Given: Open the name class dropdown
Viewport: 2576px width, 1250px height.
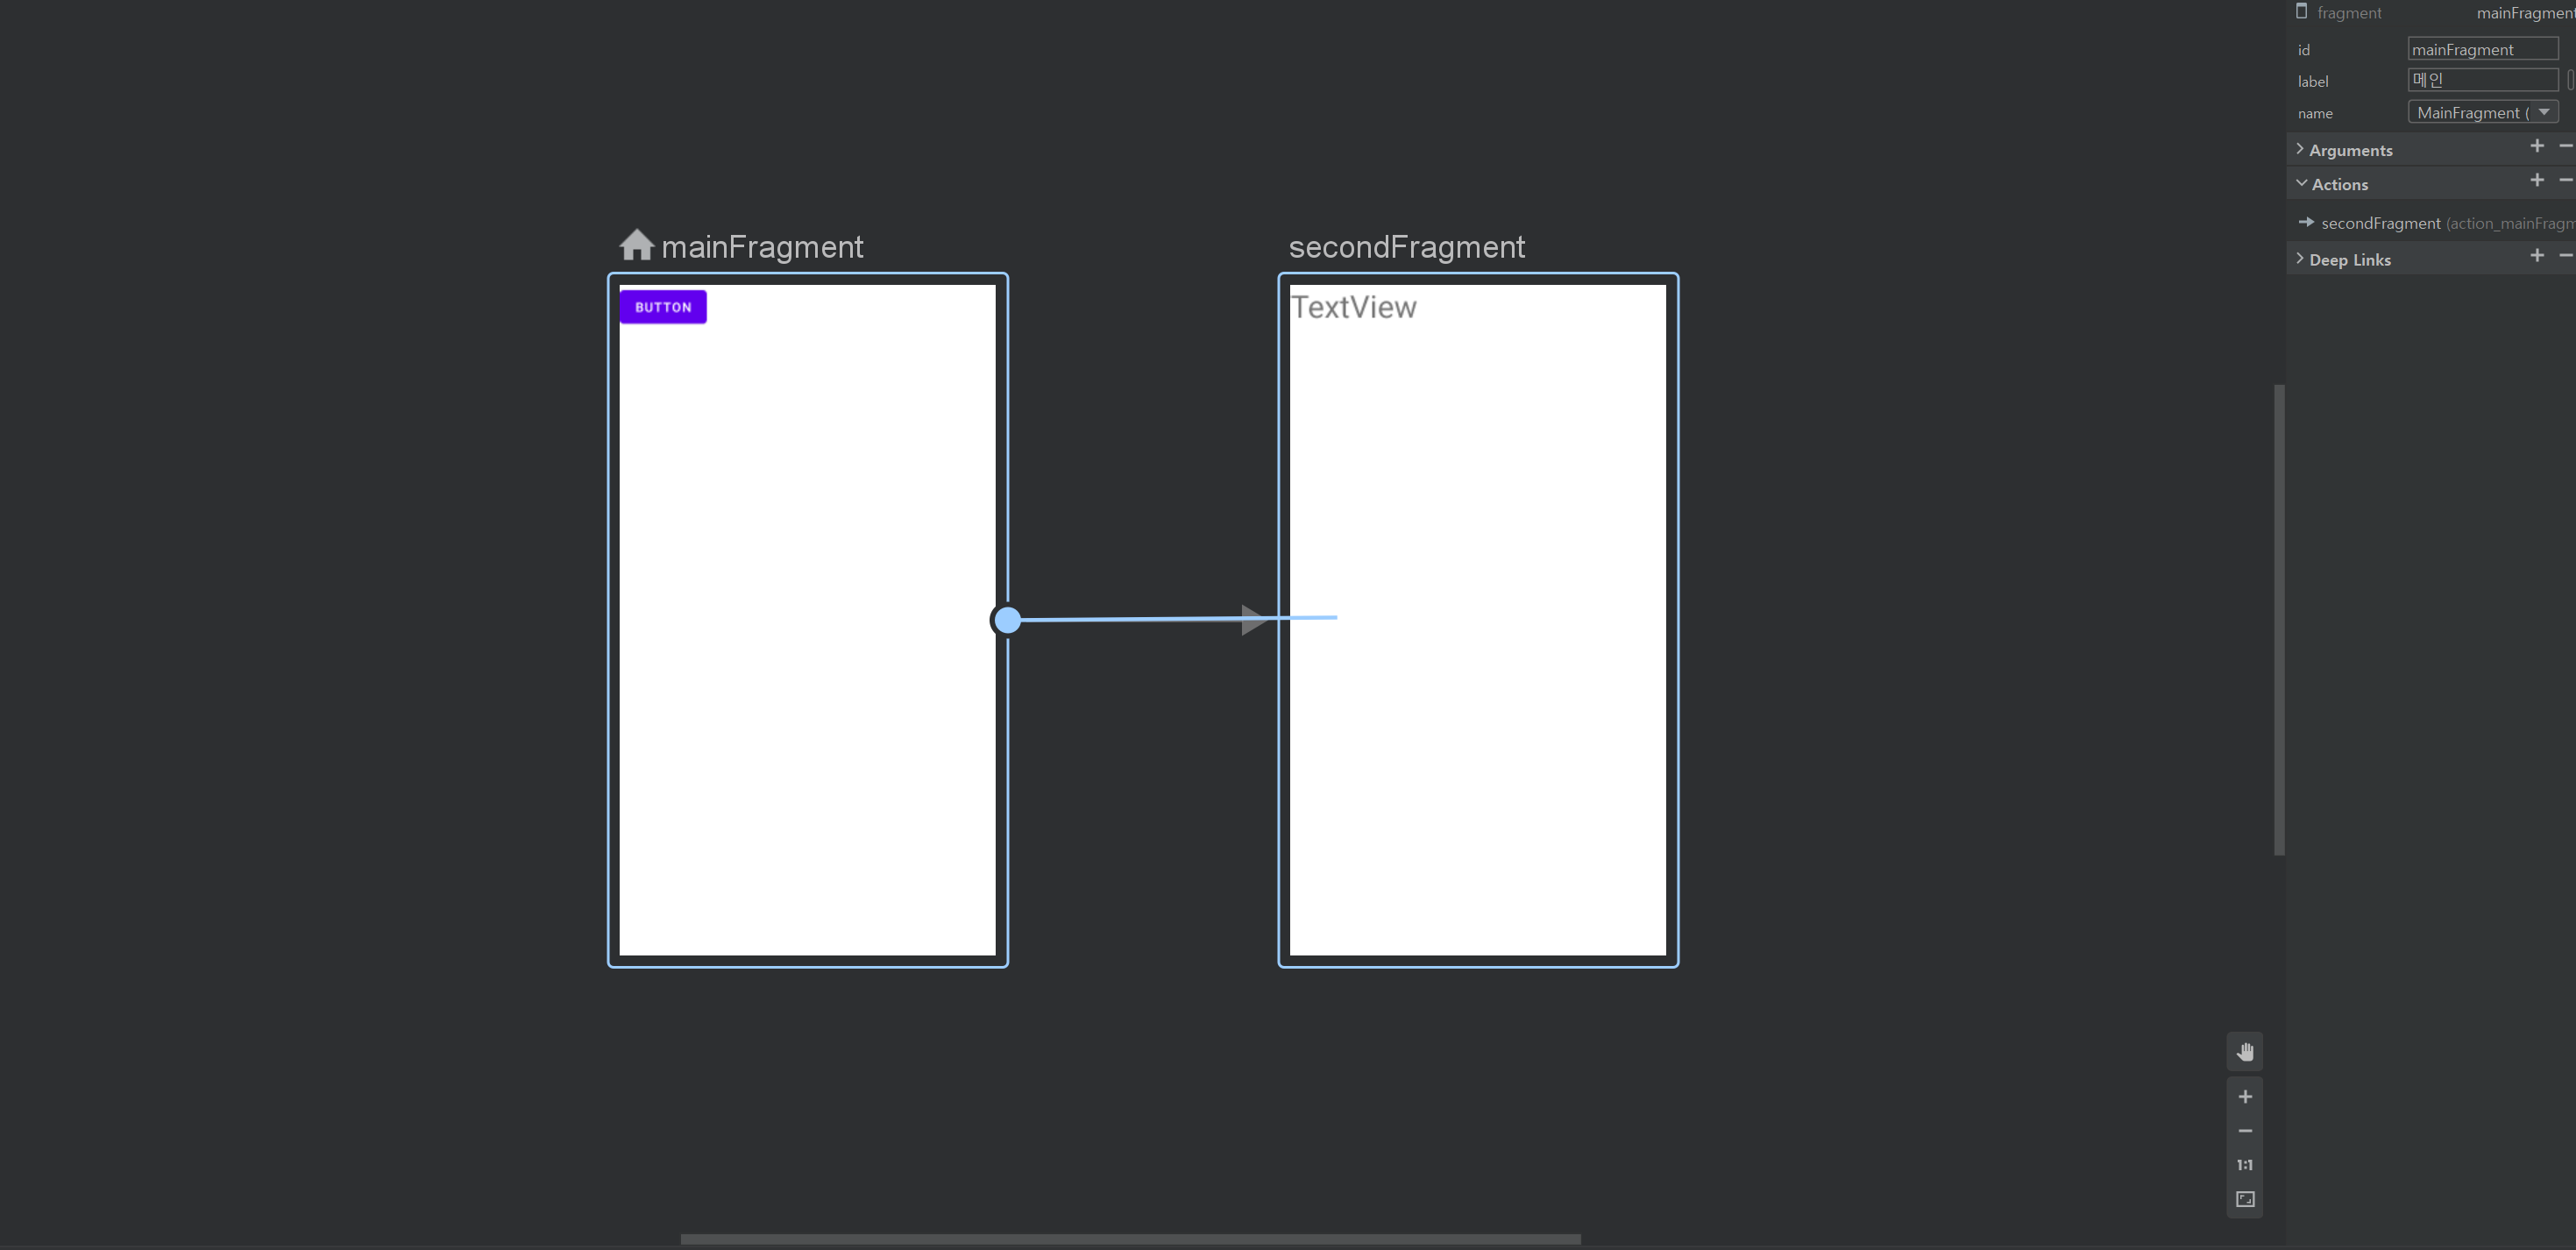Looking at the screenshot, I should tap(2544, 112).
